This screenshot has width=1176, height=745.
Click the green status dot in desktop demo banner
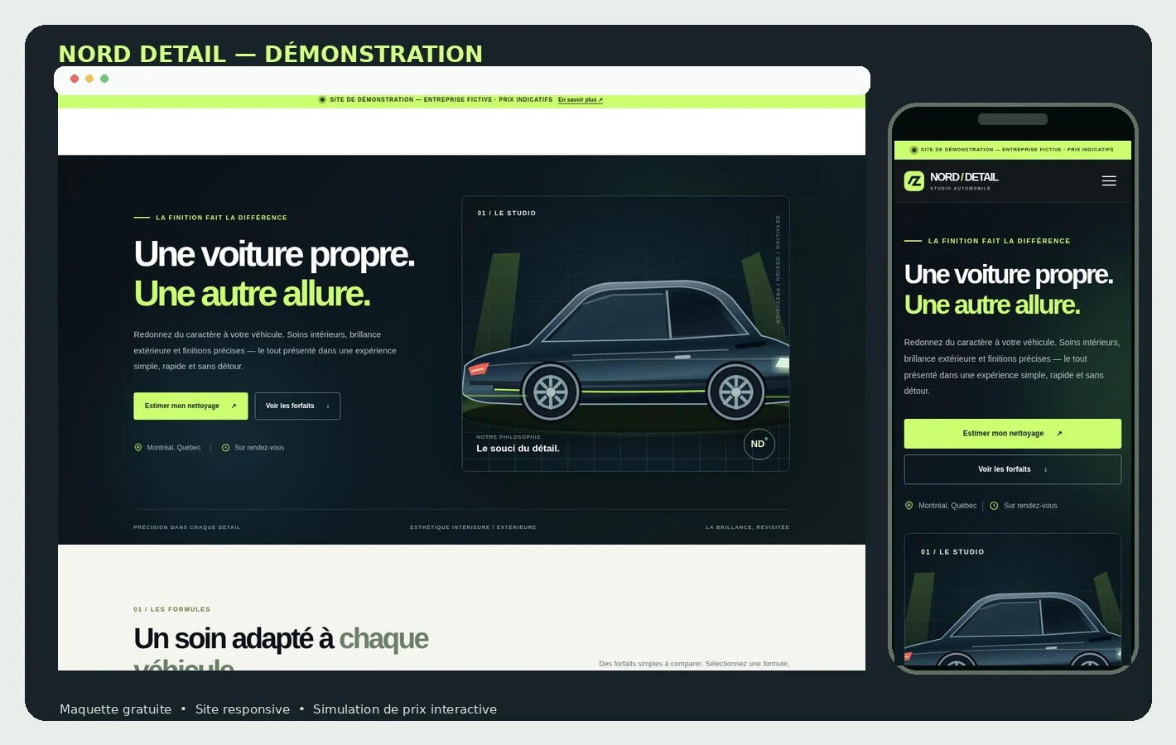(x=322, y=99)
